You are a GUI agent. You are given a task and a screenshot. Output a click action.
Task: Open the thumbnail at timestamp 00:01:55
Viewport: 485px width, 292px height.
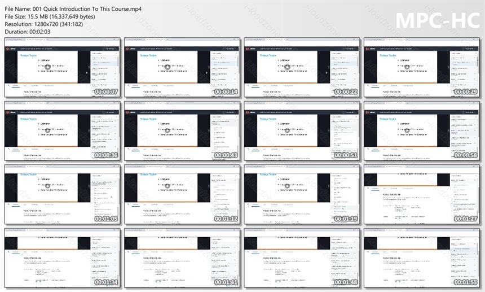click(422, 258)
